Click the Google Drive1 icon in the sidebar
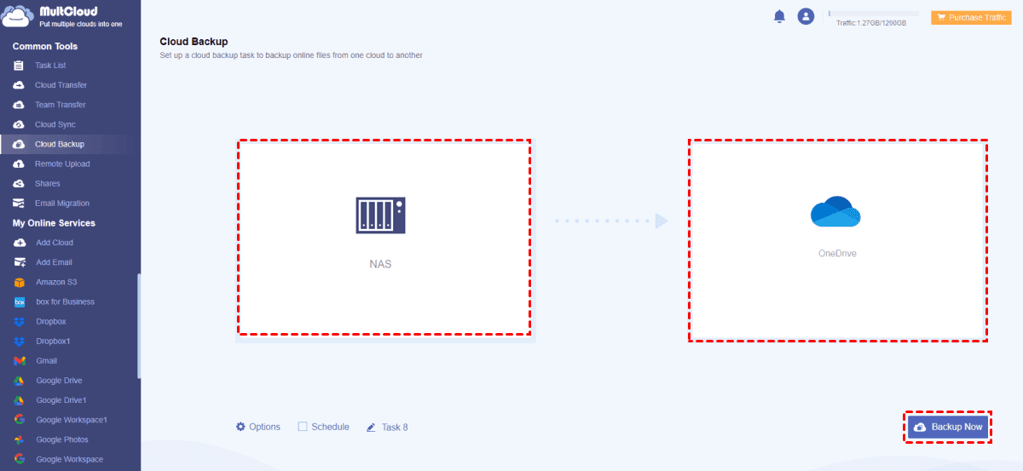This screenshot has height=471, width=1023. click(x=20, y=400)
